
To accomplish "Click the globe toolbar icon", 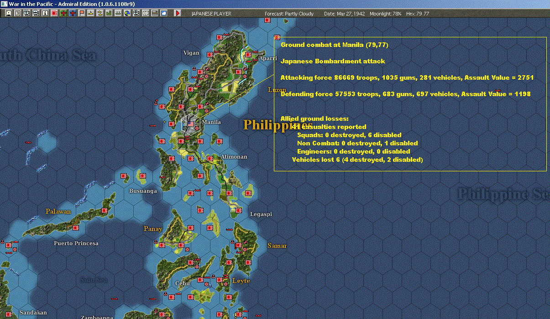I will tap(127, 13).
